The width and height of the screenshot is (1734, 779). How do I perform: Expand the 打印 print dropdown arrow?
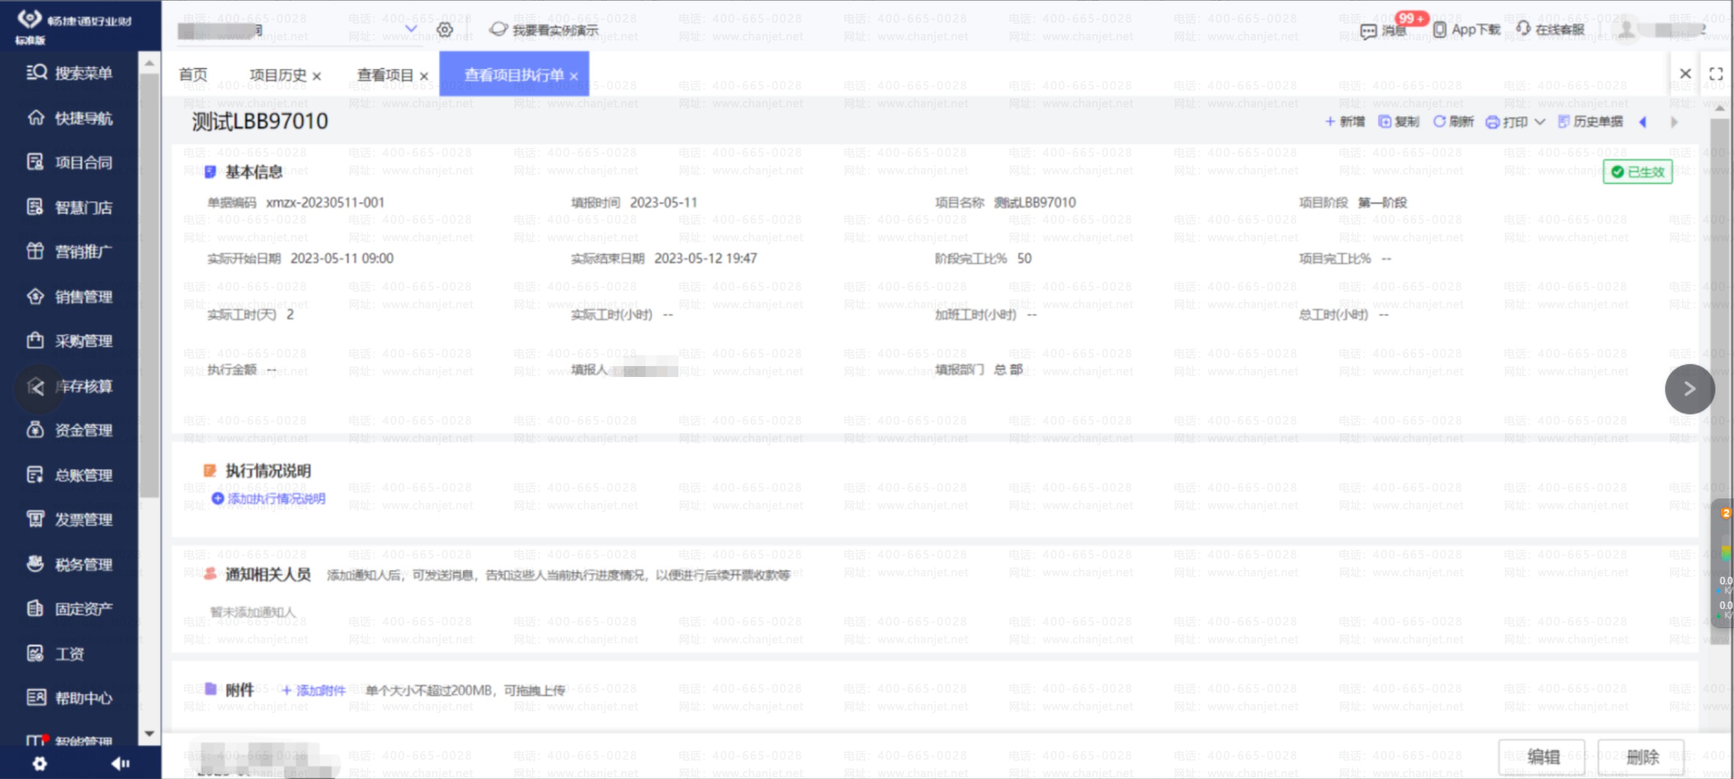1540,122
